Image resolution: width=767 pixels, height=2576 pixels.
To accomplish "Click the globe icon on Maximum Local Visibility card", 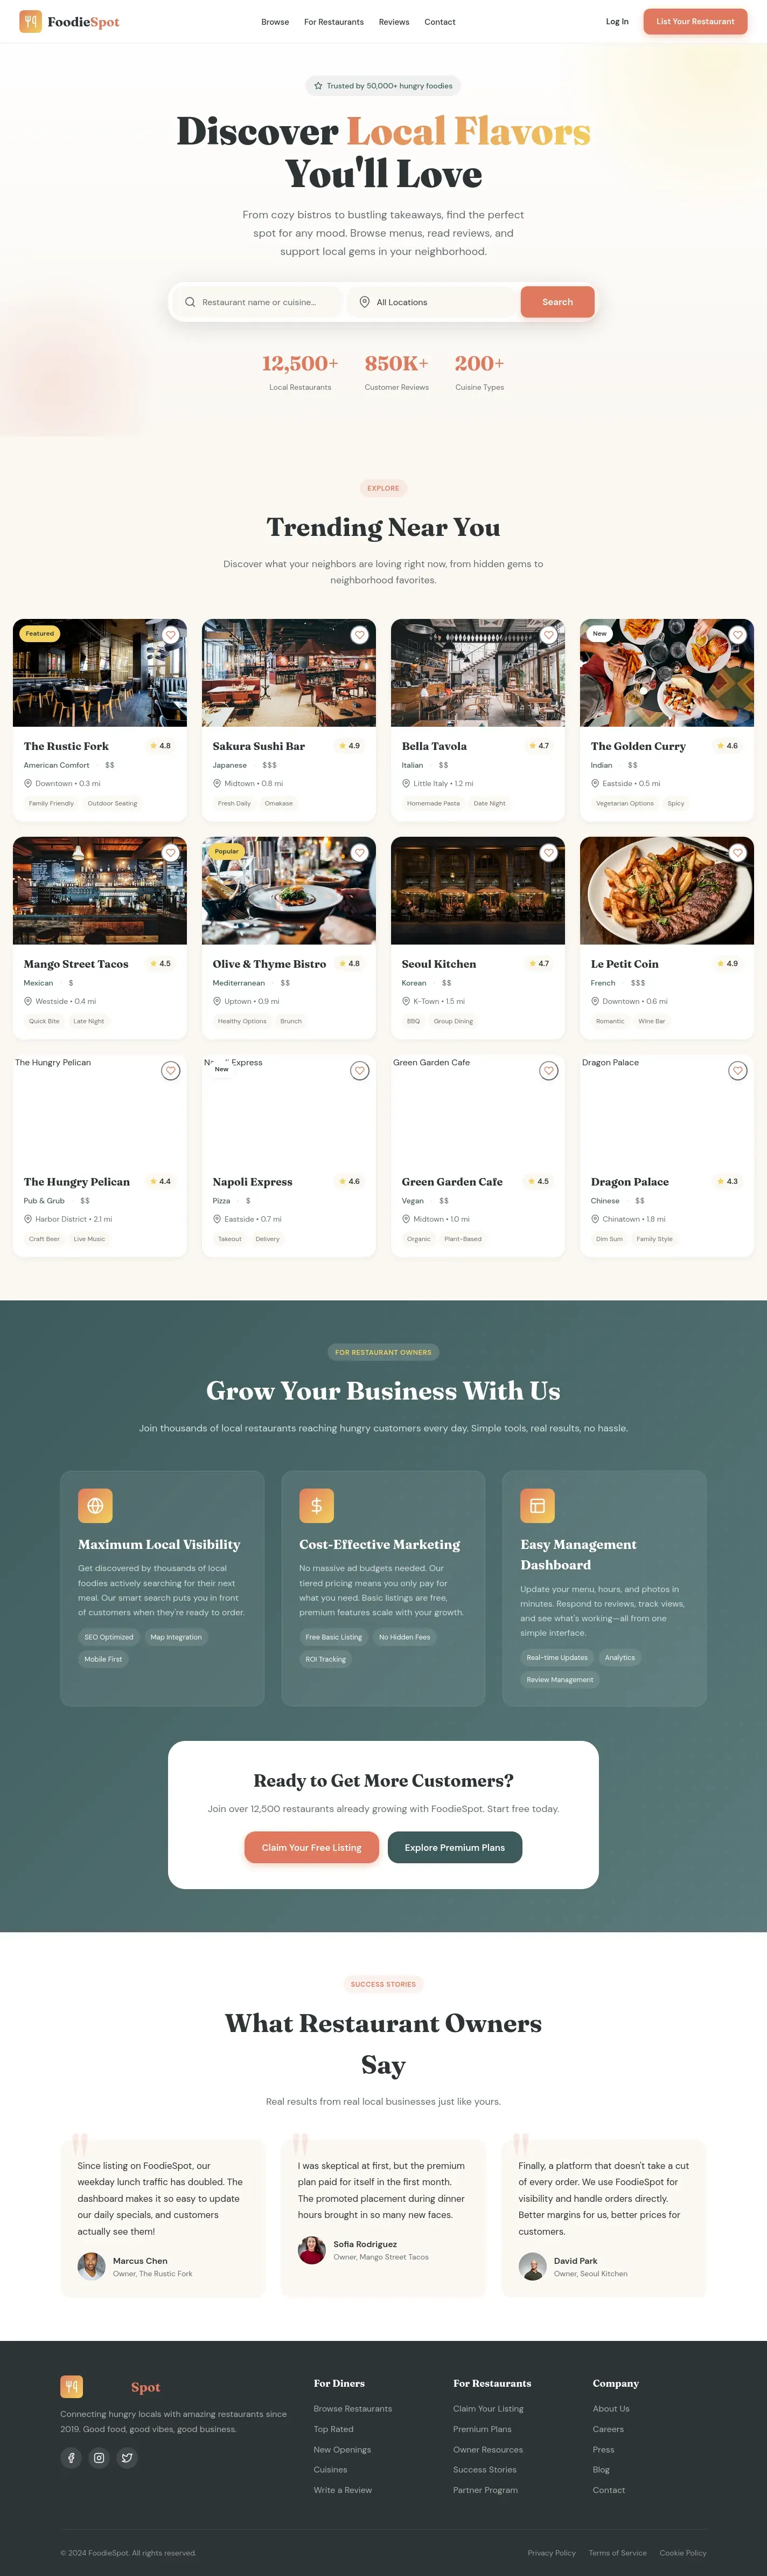I will (x=95, y=1505).
